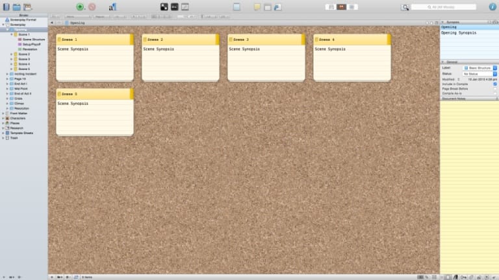This screenshot has width=499, height=280.
Task: Click Scene 5 card's yellow label chip
Action: [132, 94]
